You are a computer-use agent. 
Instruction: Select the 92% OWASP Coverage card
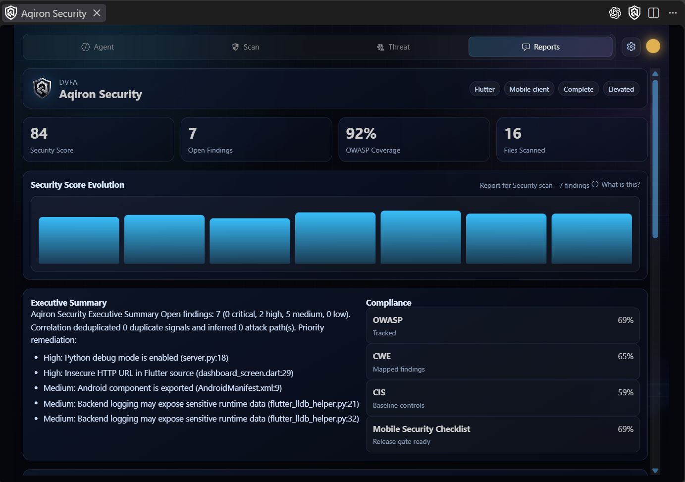tap(414, 140)
